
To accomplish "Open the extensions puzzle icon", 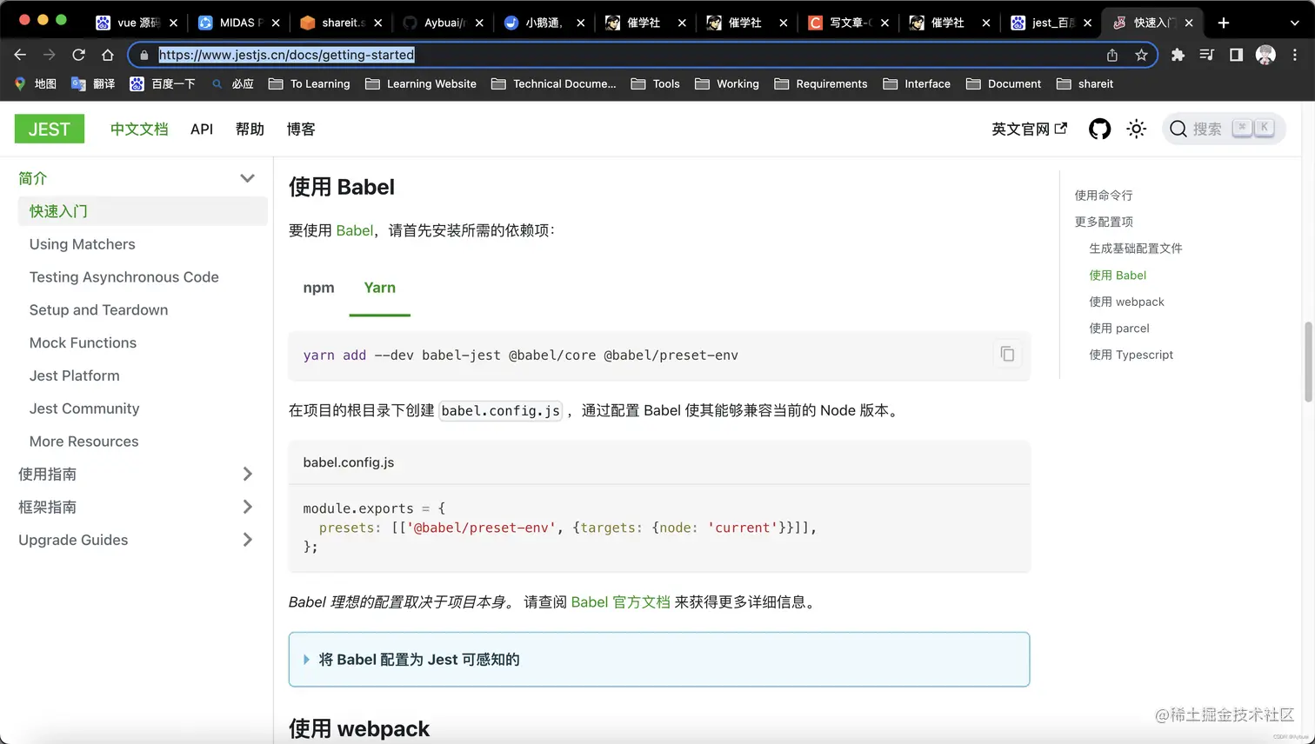I will (x=1178, y=55).
